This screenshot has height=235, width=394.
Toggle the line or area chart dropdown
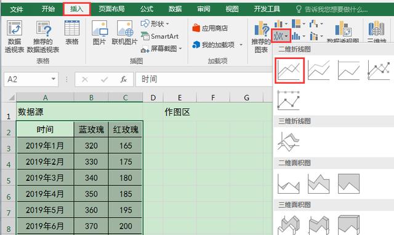281,36
